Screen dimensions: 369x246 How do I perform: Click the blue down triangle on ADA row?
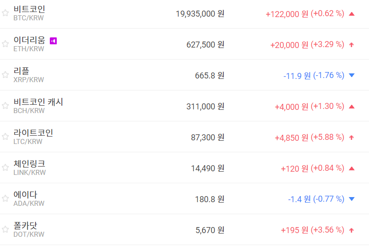[x=351, y=199]
